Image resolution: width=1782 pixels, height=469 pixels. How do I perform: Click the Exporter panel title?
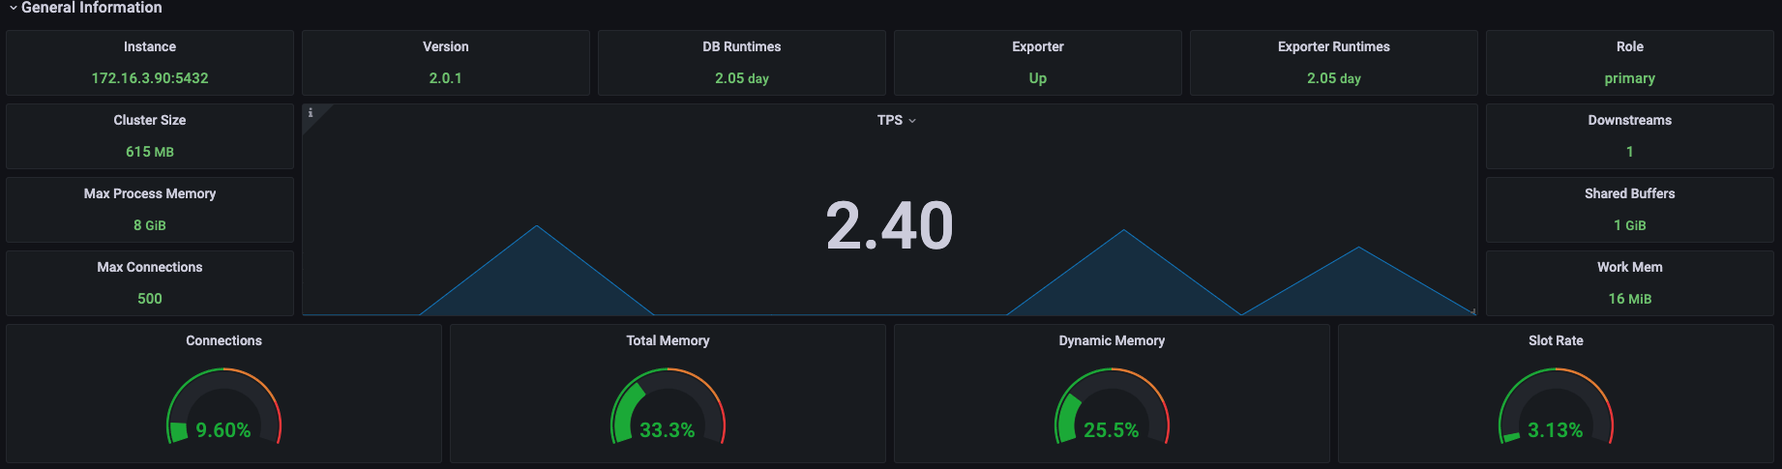1038,46
